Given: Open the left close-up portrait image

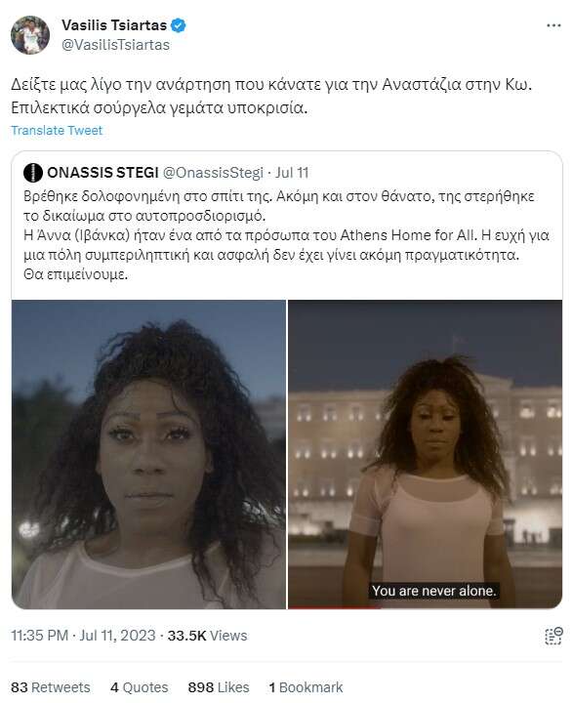Looking at the screenshot, I should coord(148,454).
